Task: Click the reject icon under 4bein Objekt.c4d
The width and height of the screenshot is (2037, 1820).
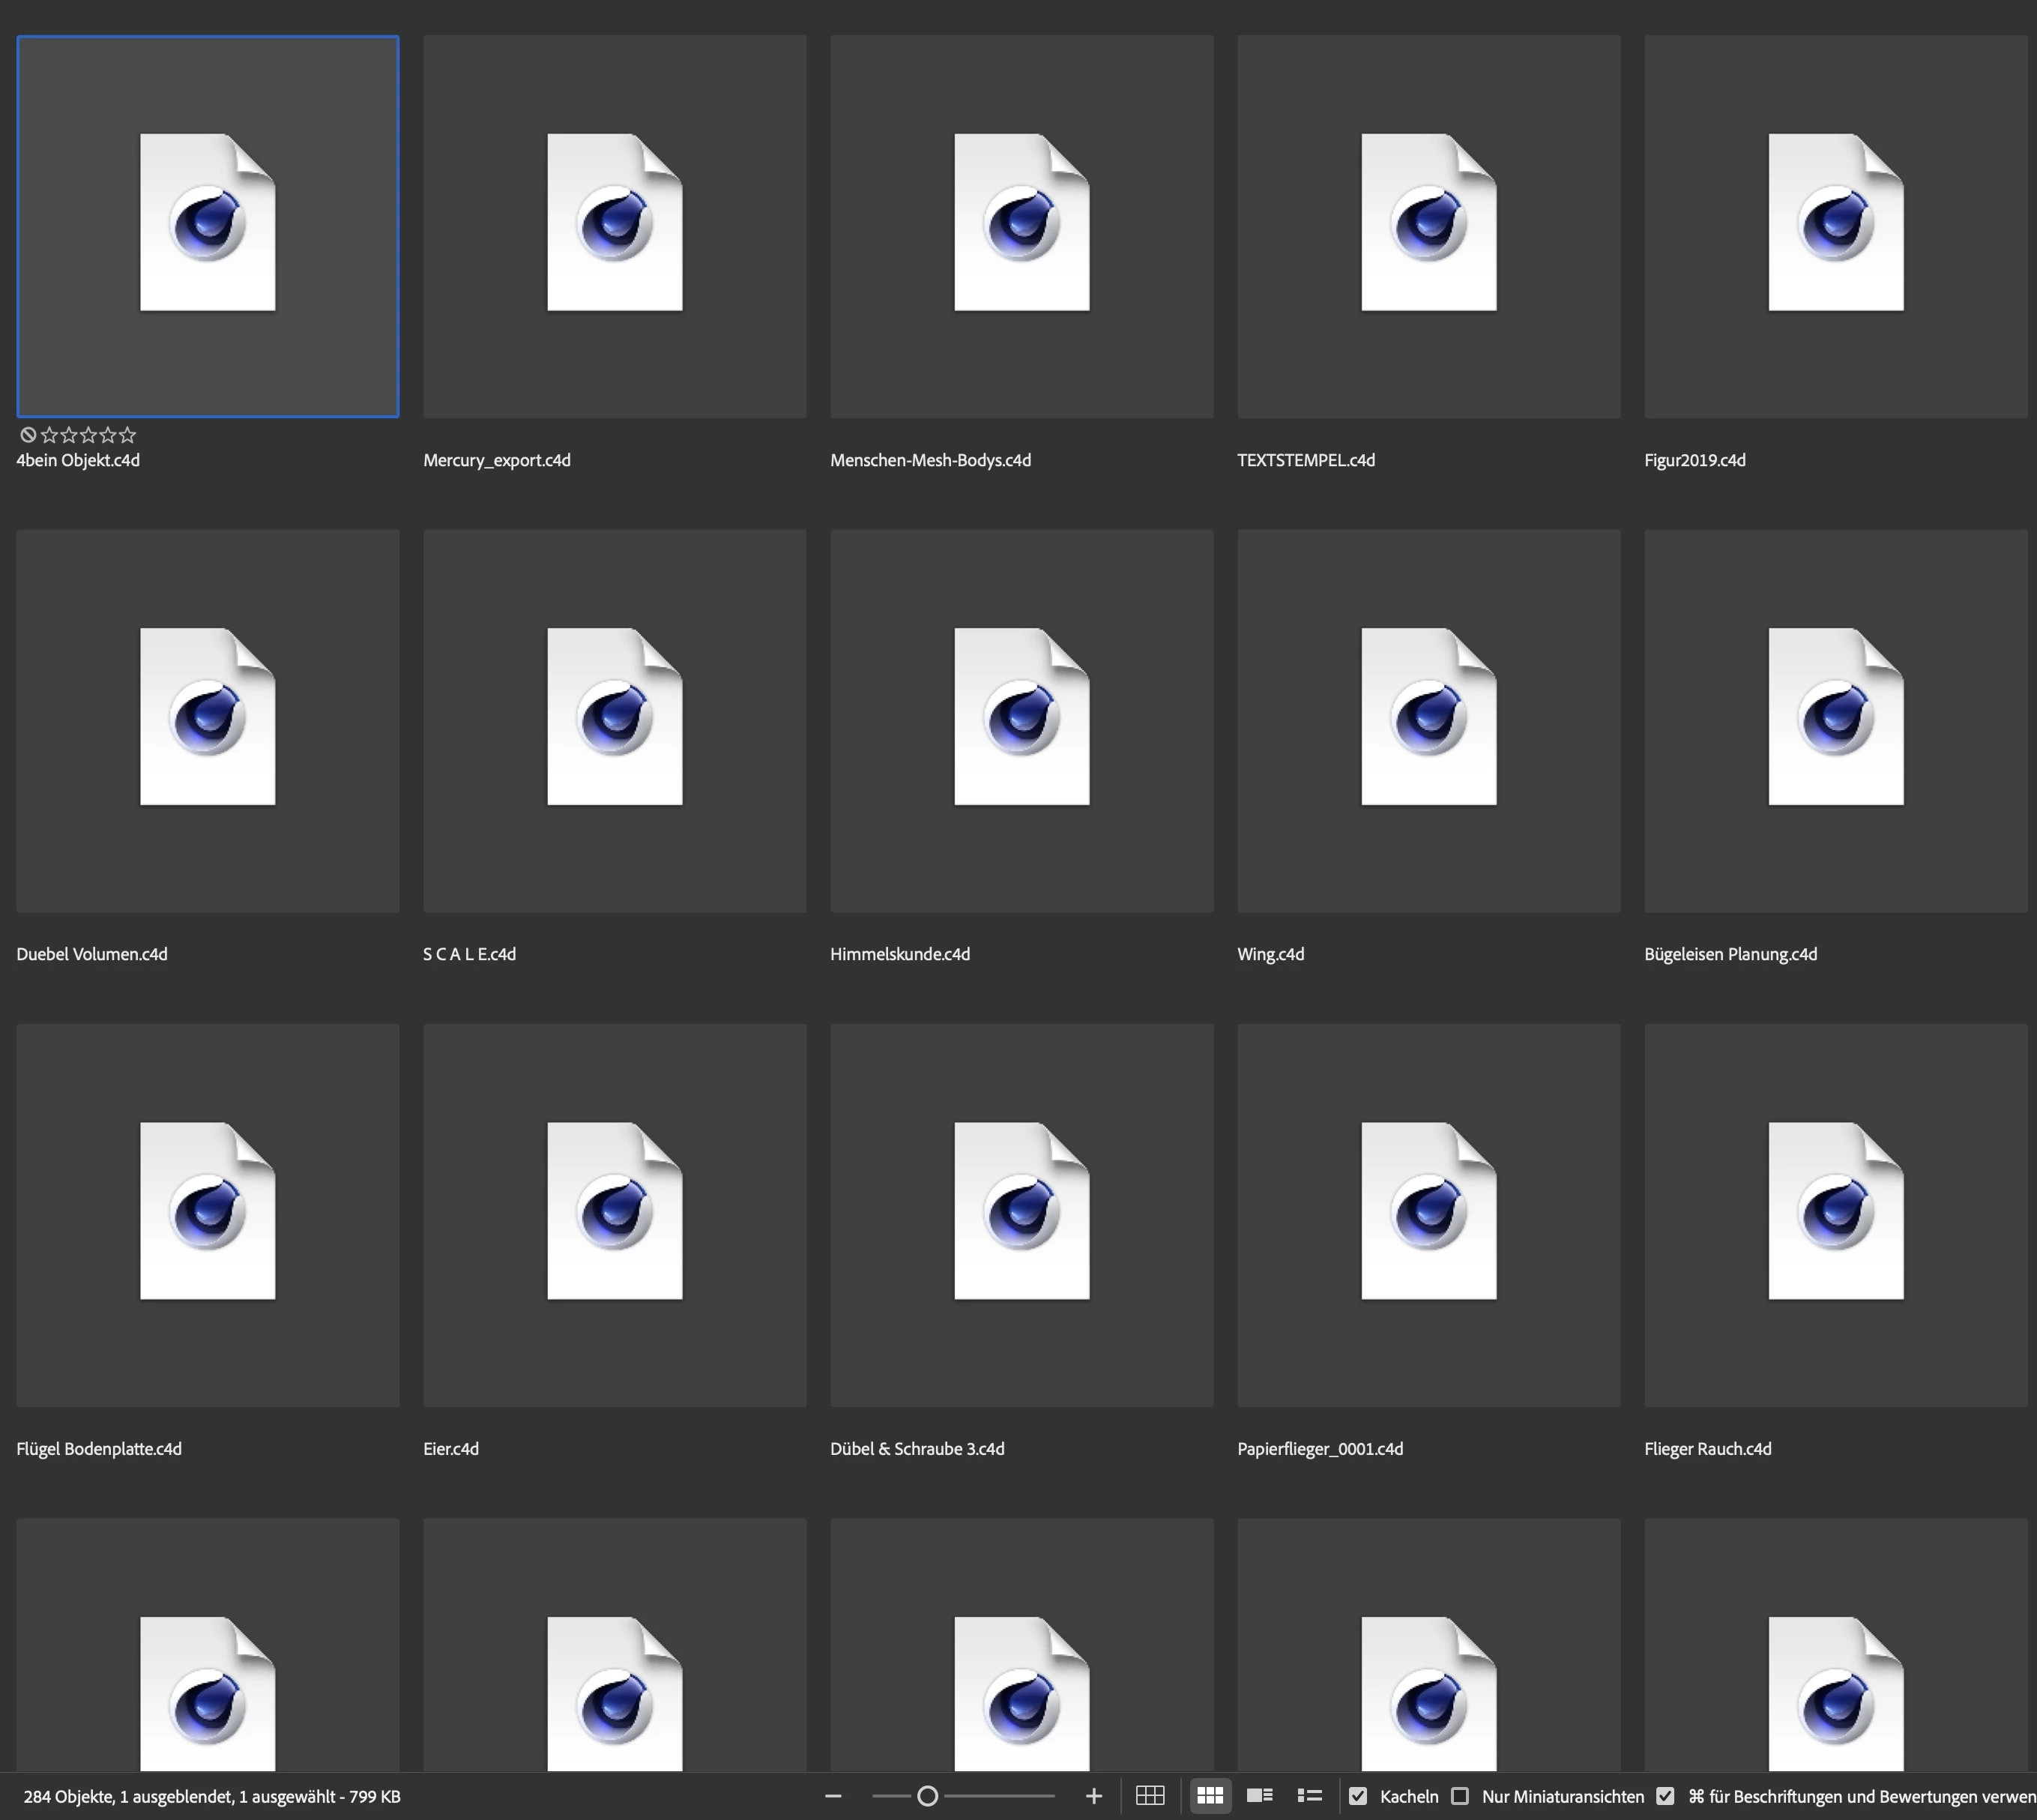Action: point(28,435)
